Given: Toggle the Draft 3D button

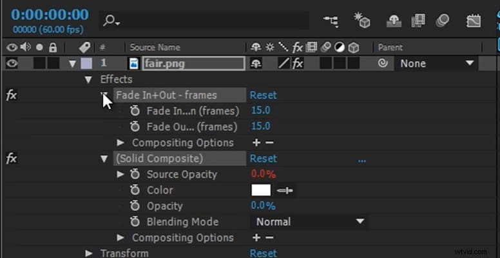Looking at the screenshot, I should point(362,20).
